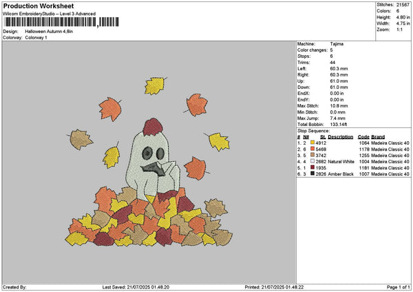
Task: Select the Amber Black 2826 swatch
Action: pyautogui.click(x=314, y=174)
